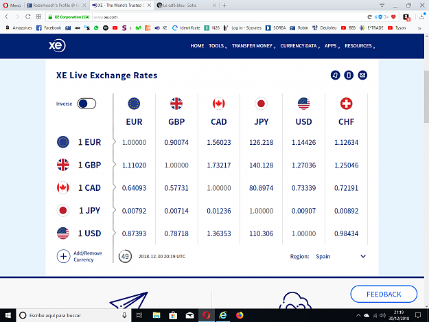Viewport: 429px width, 322px height.
Task: Click the heart bookmark icon
Action: 393,17
